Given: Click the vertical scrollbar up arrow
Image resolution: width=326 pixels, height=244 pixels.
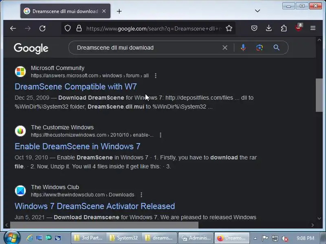Looking at the screenshot, I should 319,40.
